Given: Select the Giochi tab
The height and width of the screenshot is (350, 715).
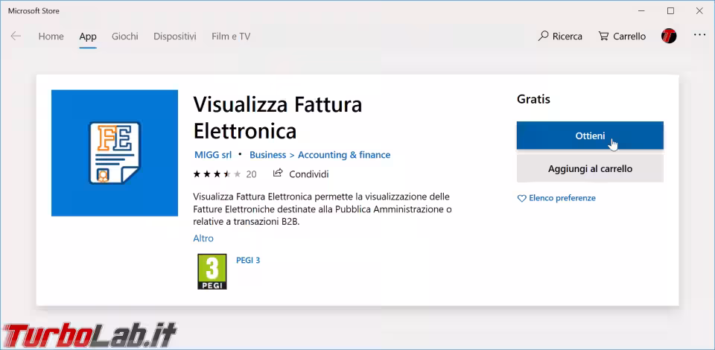Looking at the screenshot, I should [x=125, y=36].
